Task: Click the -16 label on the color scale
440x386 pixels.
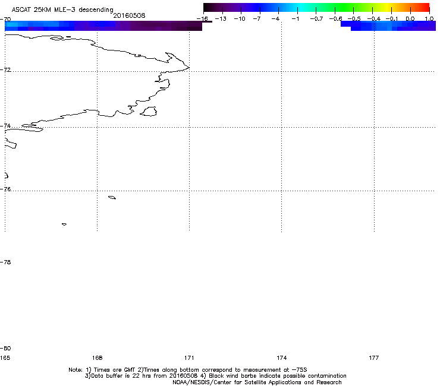Action: [x=202, y=18]
